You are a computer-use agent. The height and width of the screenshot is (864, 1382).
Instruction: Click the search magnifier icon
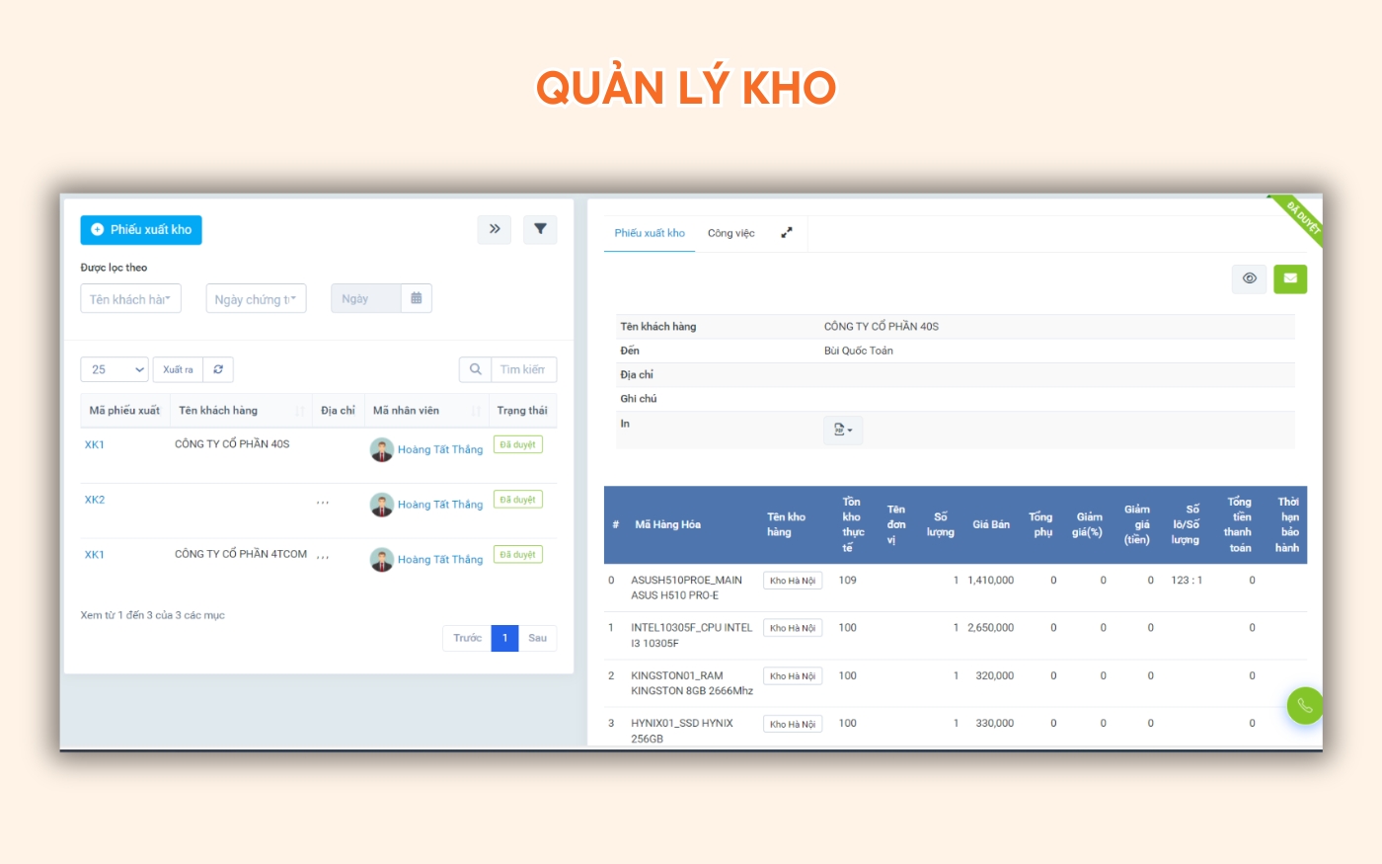pyautogui.click(x=476, y=368)
